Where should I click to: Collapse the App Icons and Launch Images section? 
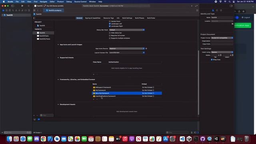(58, 44)
